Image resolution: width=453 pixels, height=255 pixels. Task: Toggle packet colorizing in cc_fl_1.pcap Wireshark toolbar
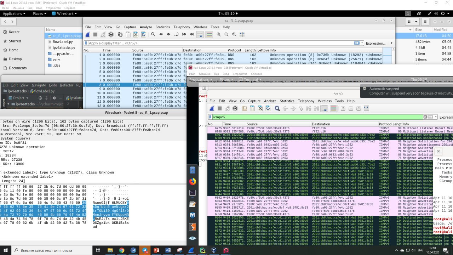coord(209,34)
